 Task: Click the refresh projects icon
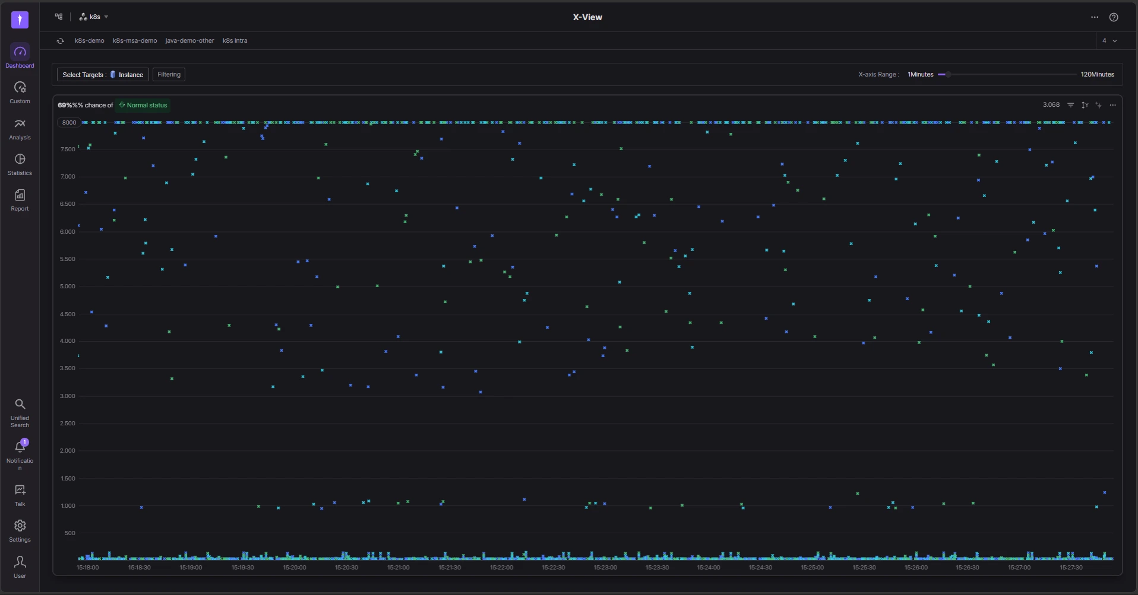[60, 41]
